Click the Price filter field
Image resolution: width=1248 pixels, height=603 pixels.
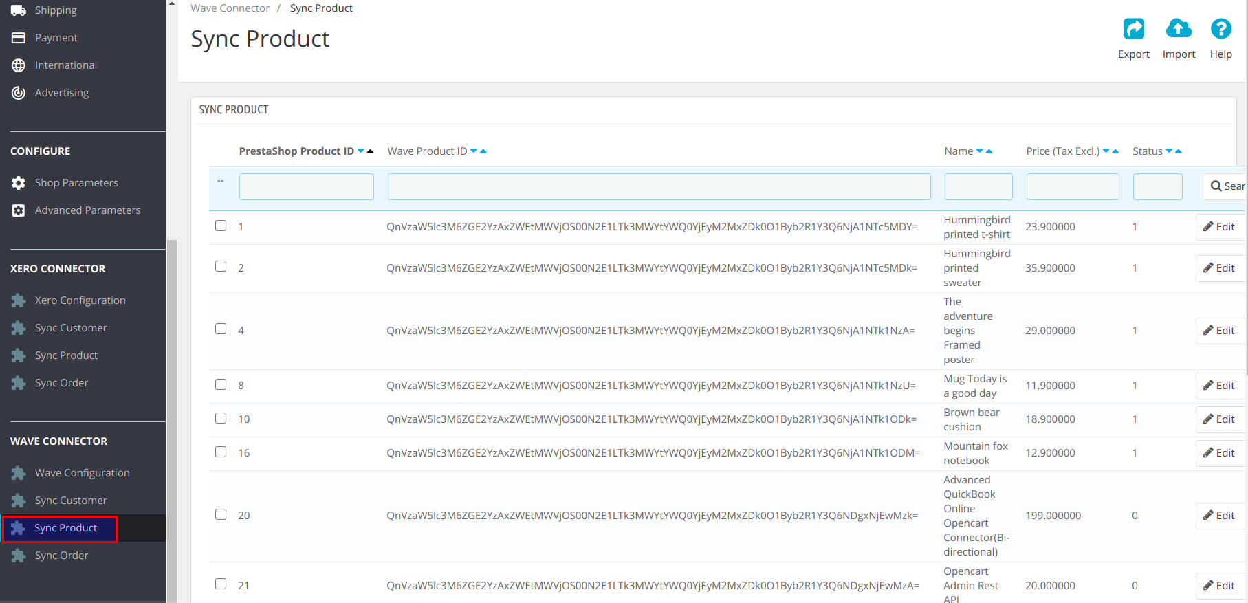pos(1073,186)
